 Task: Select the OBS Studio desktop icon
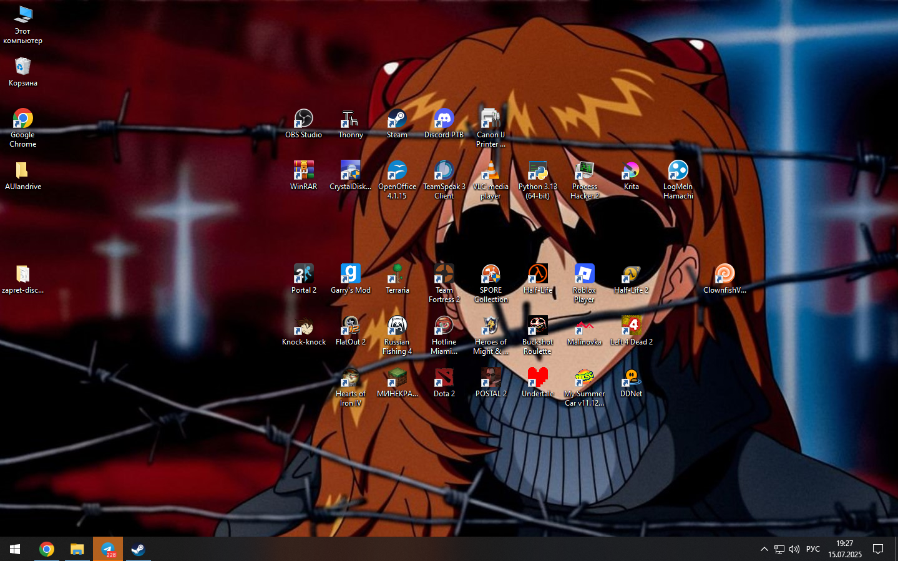pyautogui.click(x=304, y=124)
